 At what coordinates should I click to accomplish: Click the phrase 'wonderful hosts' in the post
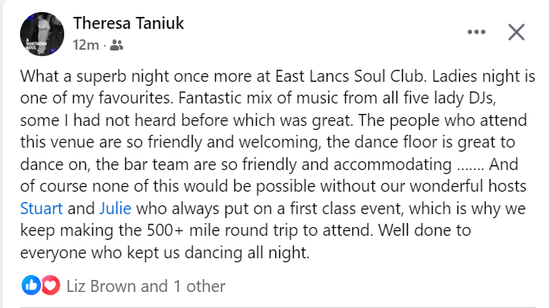tap(468, 187)
